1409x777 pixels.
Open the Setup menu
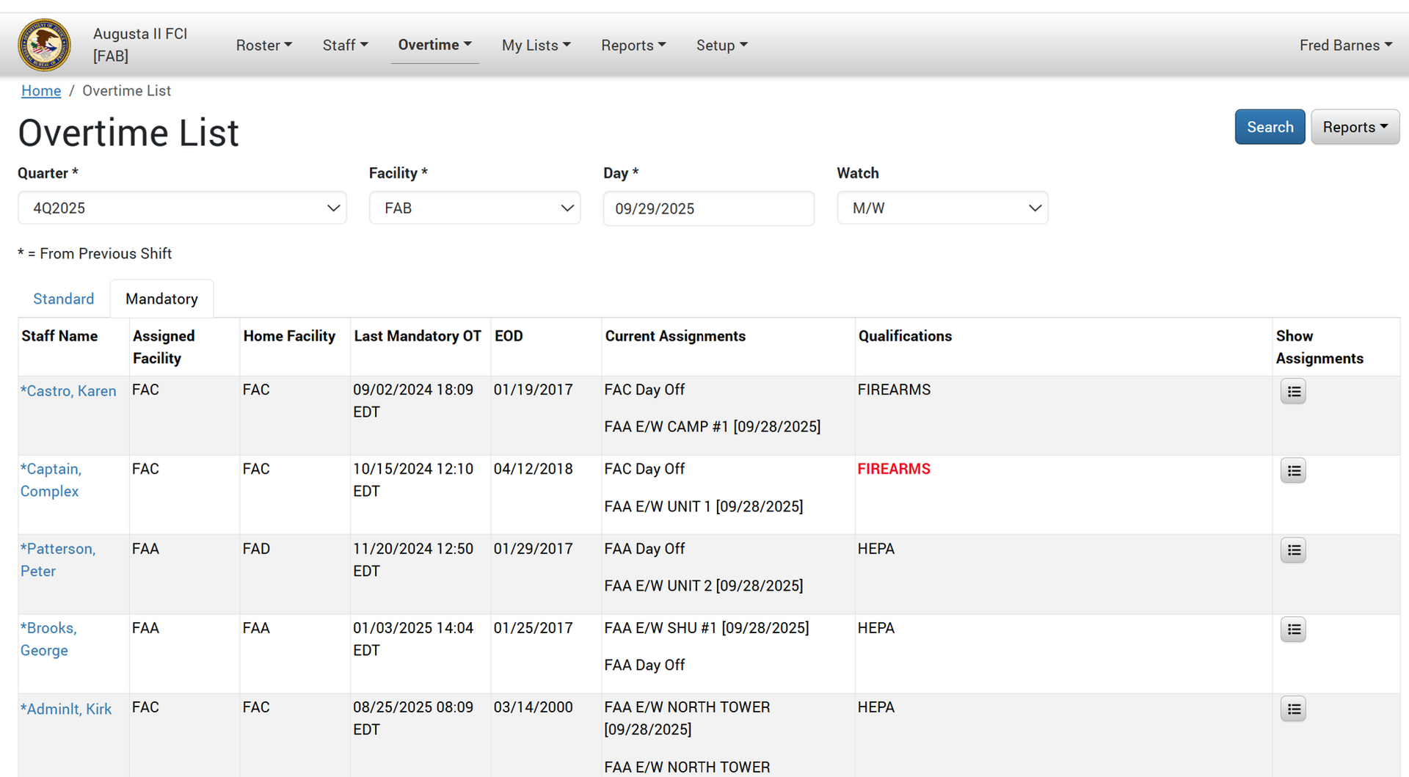click(x=721, y=45)
